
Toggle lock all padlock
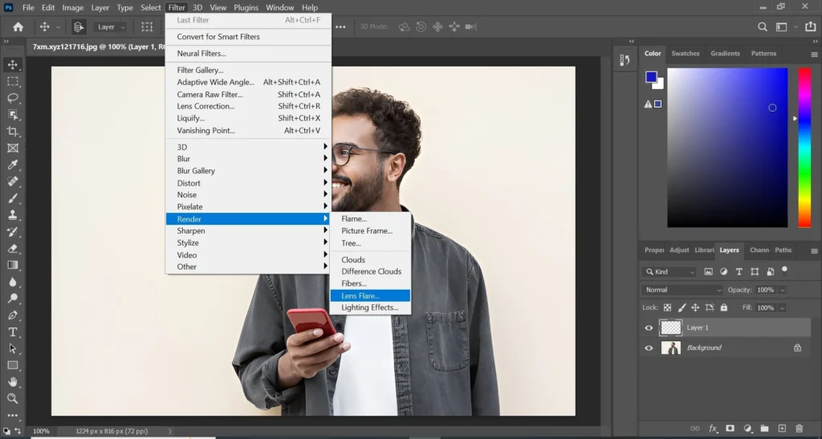point(724,307)
